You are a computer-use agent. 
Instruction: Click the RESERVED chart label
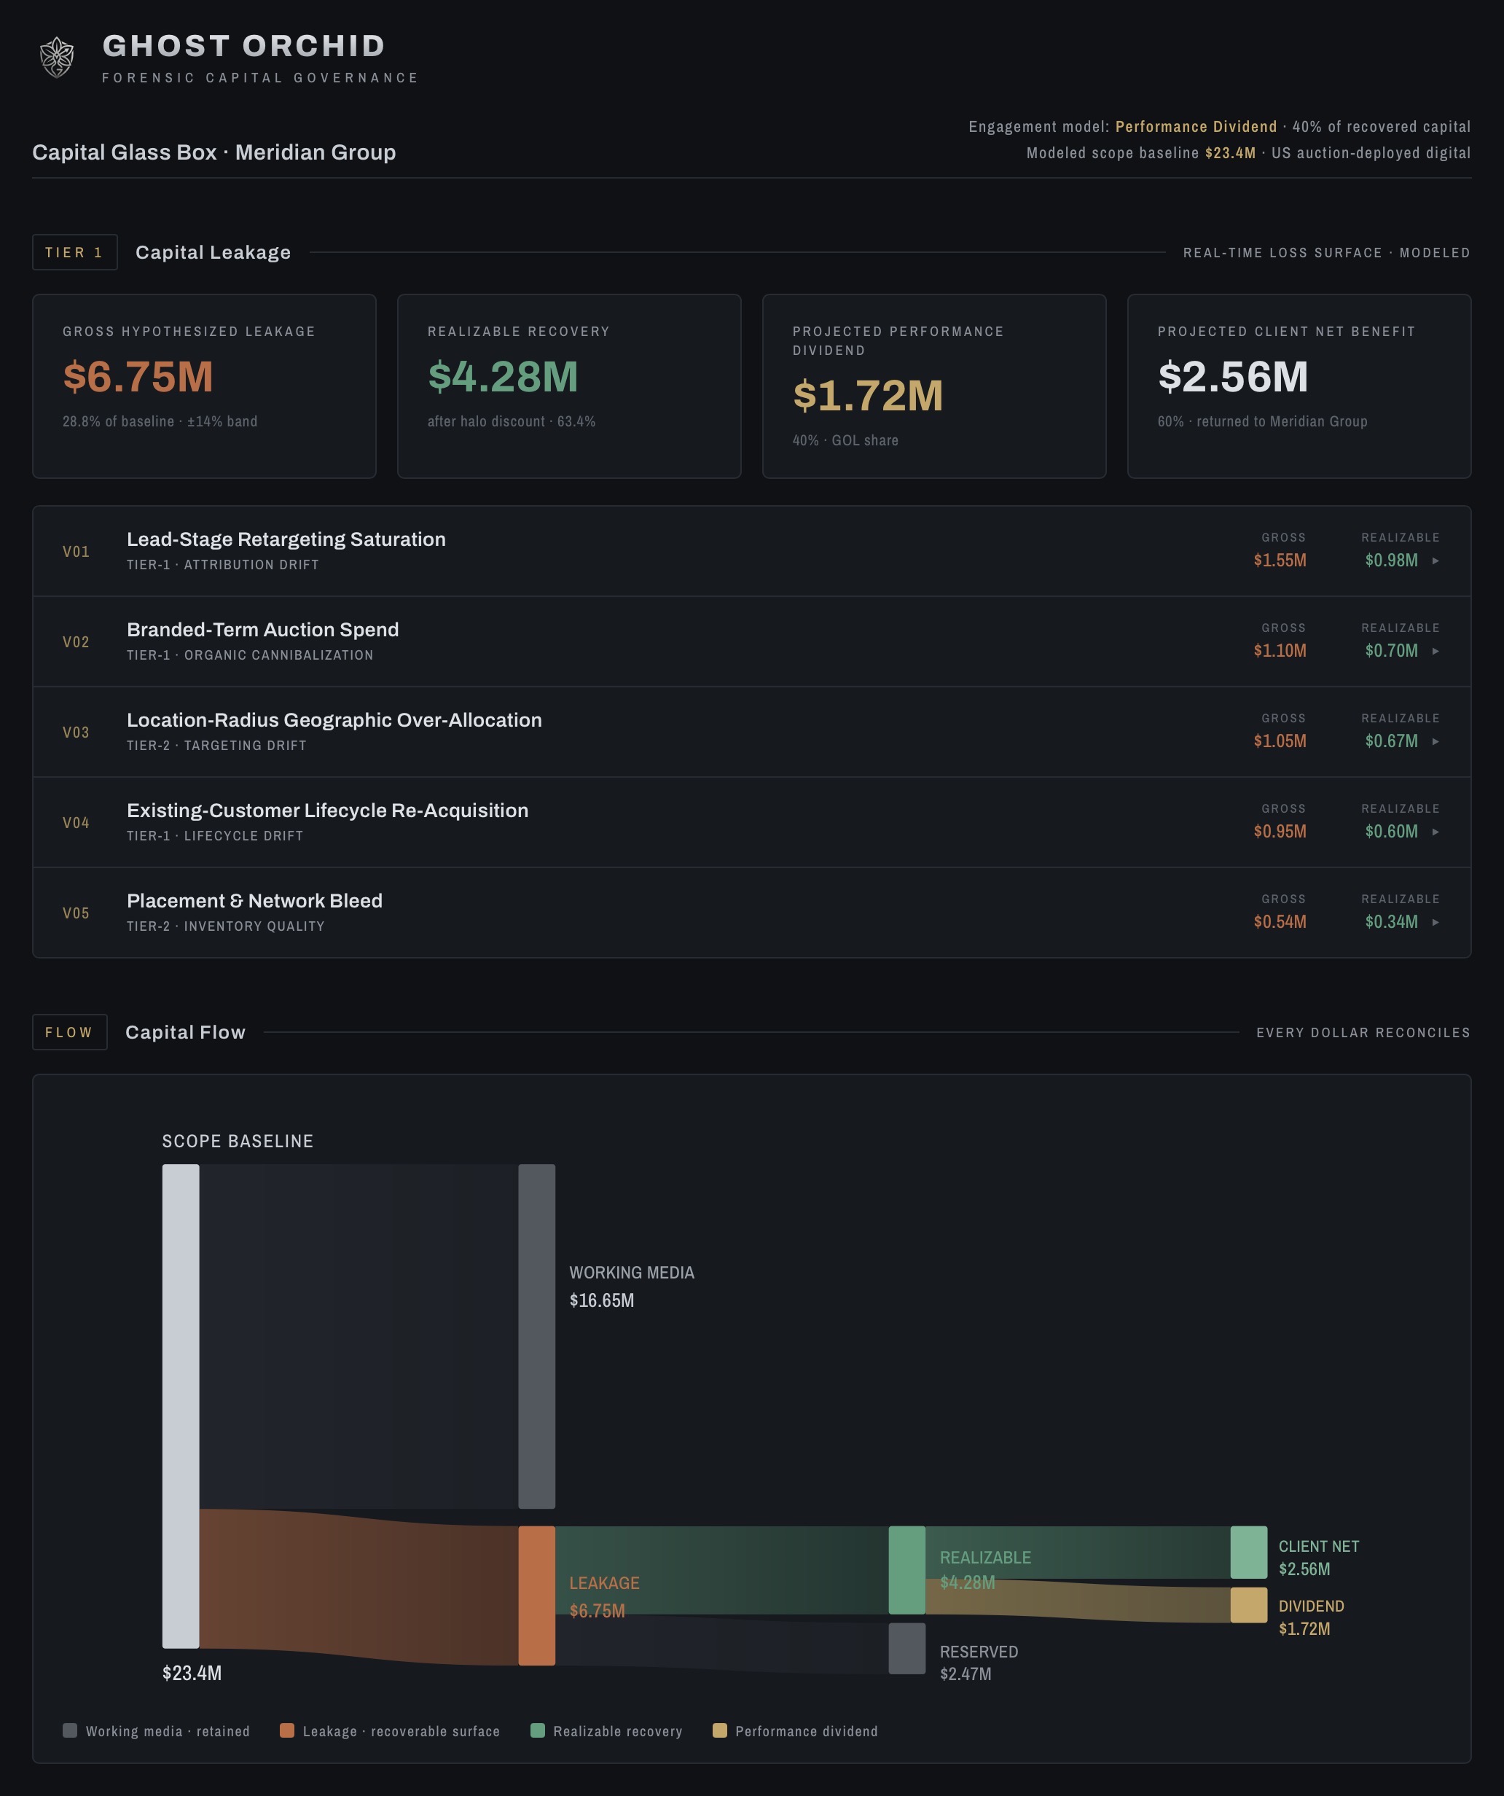(x=979, y=1652)
